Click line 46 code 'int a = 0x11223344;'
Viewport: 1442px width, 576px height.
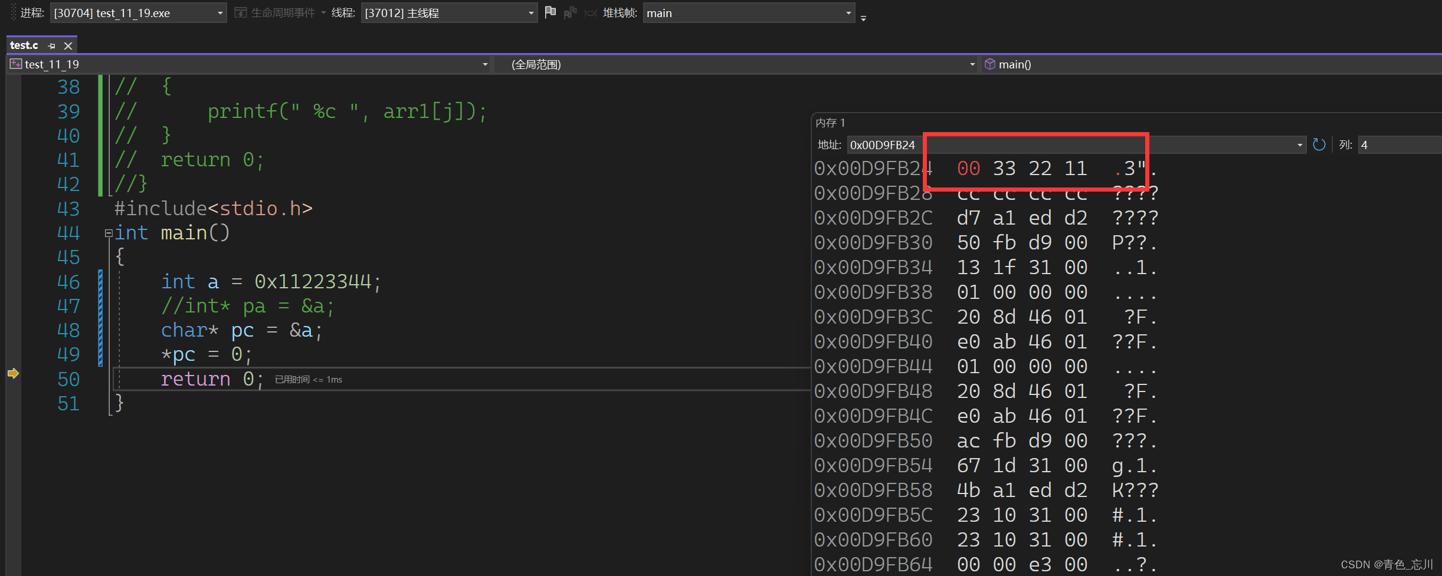[x=271, y=282]
